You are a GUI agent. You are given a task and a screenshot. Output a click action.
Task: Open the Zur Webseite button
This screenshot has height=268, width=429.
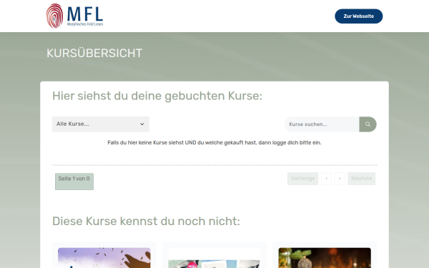(358, 16)
